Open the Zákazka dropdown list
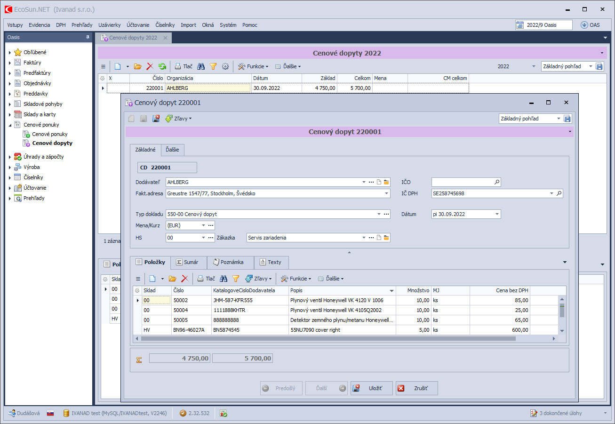 pyautogui.click(x=364, y=238)
